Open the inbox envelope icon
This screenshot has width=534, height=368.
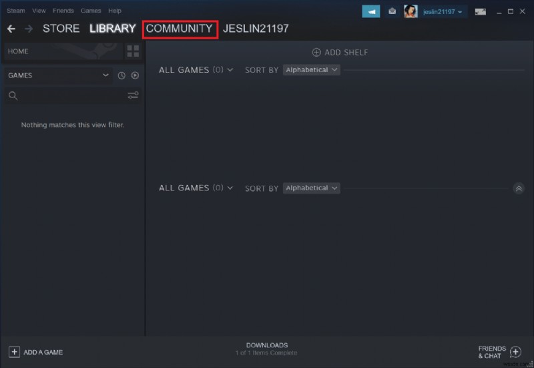[x=392, y=11]
